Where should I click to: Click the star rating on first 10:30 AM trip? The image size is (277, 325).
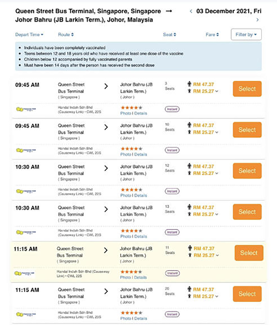click(x=131, y=190)
